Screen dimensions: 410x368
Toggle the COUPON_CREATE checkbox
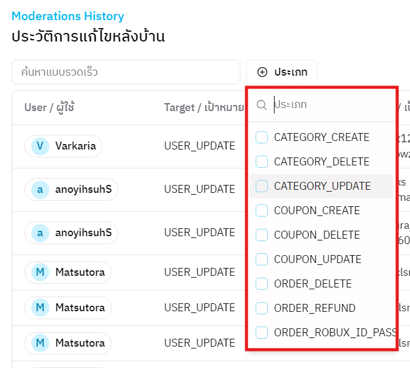[262, 211]
